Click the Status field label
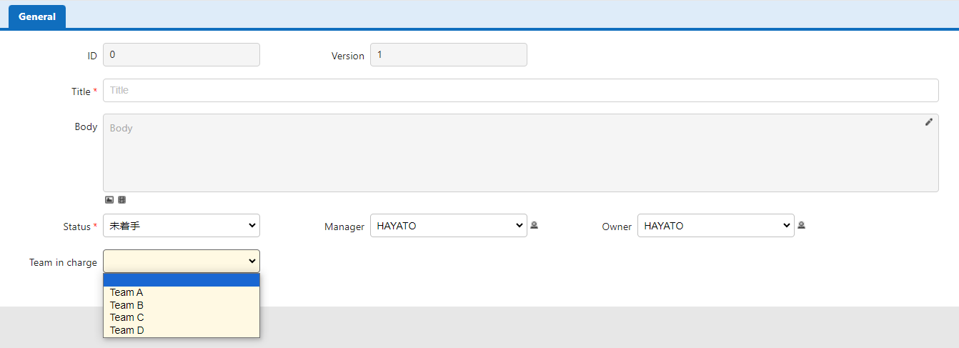959x348 pixels. tap(76, 227)
